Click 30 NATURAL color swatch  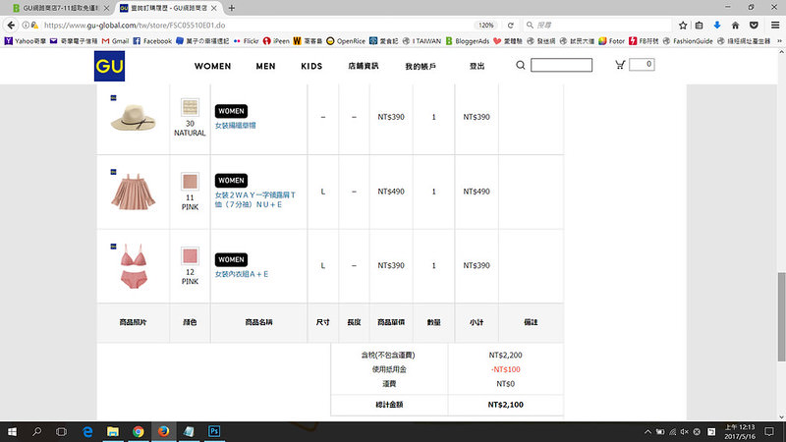pos(190,107)
